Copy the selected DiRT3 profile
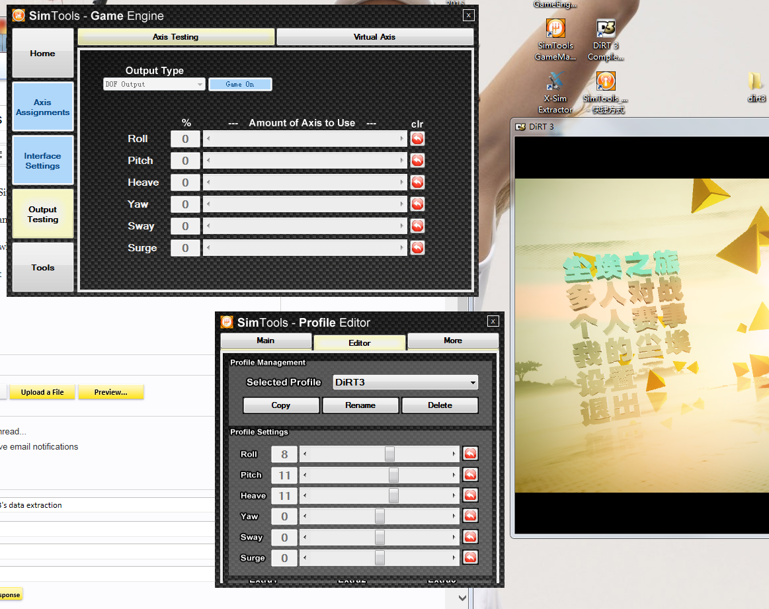The image size is (769, 609). pos(281,405)
